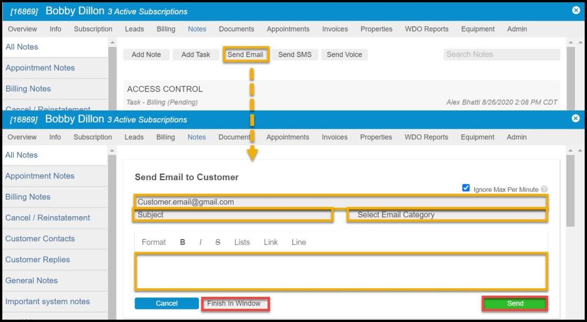Click the Send SMS button
Image resolution: width=587 pixels, height=322 pixels.
click(x=295, y=55)
